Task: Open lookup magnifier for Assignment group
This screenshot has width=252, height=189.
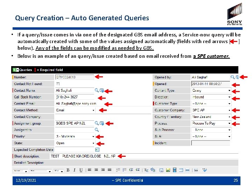Action: (x=97, y=123)
